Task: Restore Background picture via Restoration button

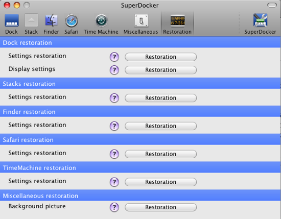Action: [x=160, y=207]
